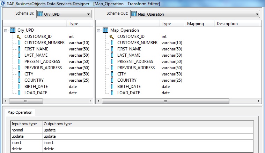Click column icon of input LAST_NAME

point(19,55)
